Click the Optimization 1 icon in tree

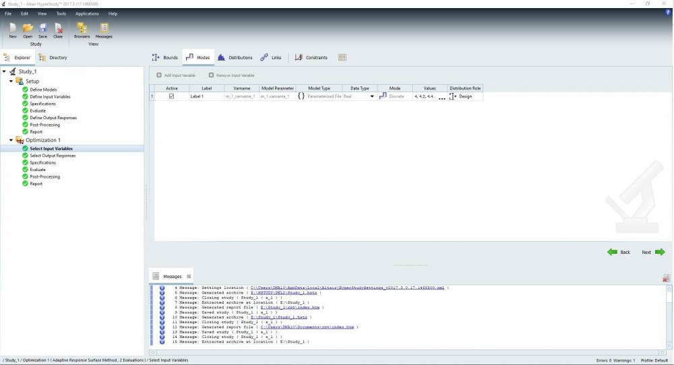click(x=20, y=140)
